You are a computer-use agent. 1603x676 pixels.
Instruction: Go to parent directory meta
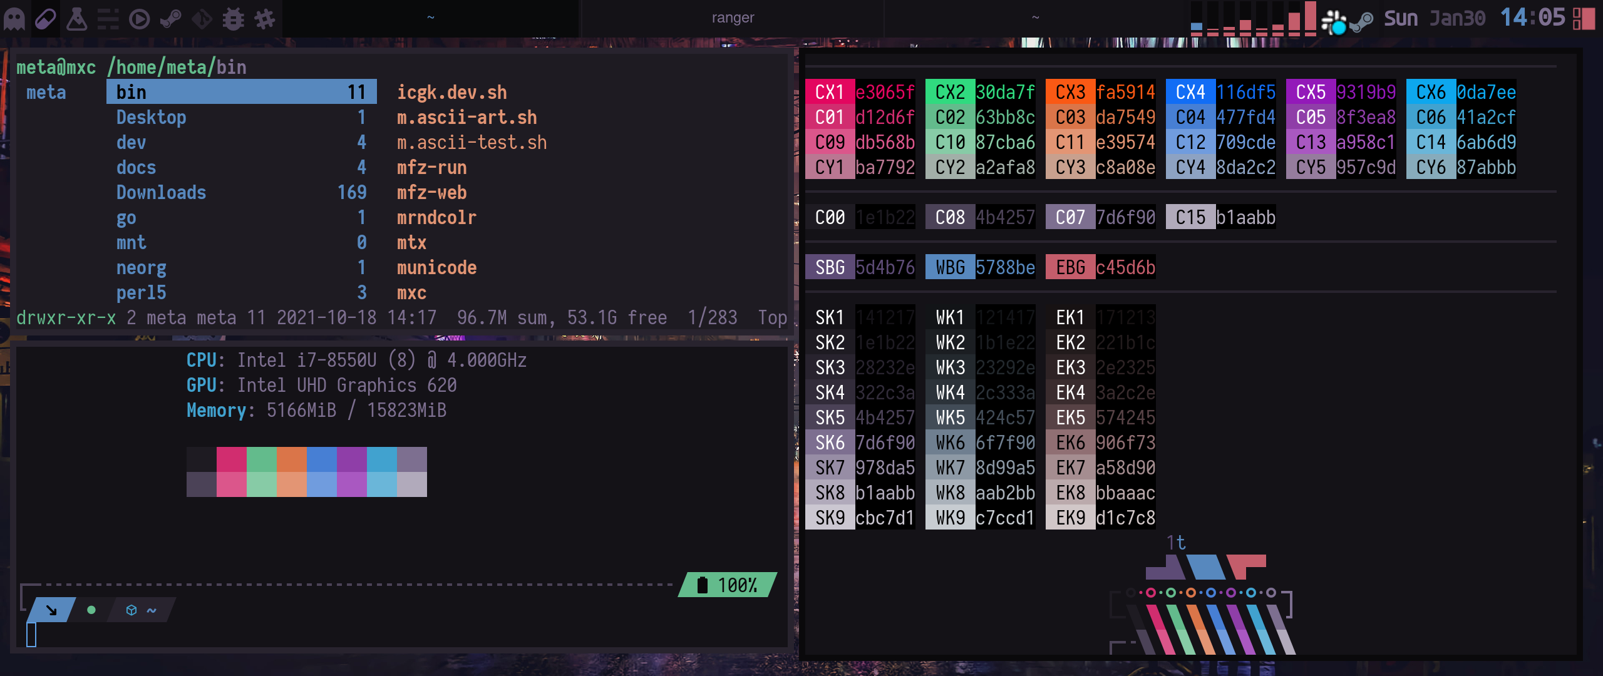(x=46, y=92)
